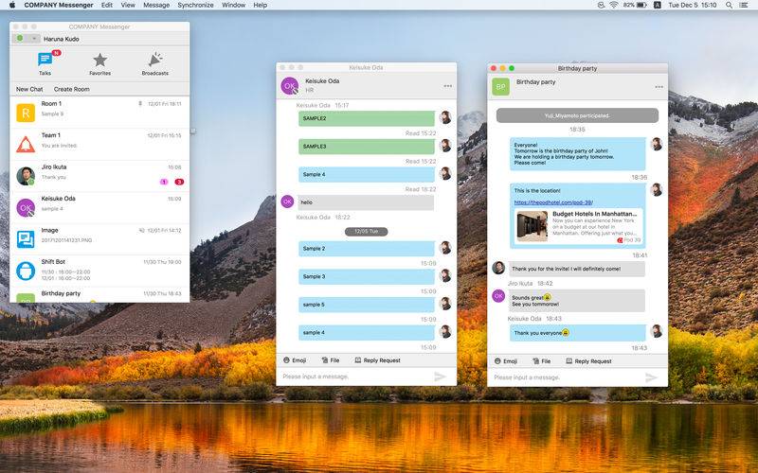Open the Budget Hotels in Manhattan preview card

click(x=578, y=226)
